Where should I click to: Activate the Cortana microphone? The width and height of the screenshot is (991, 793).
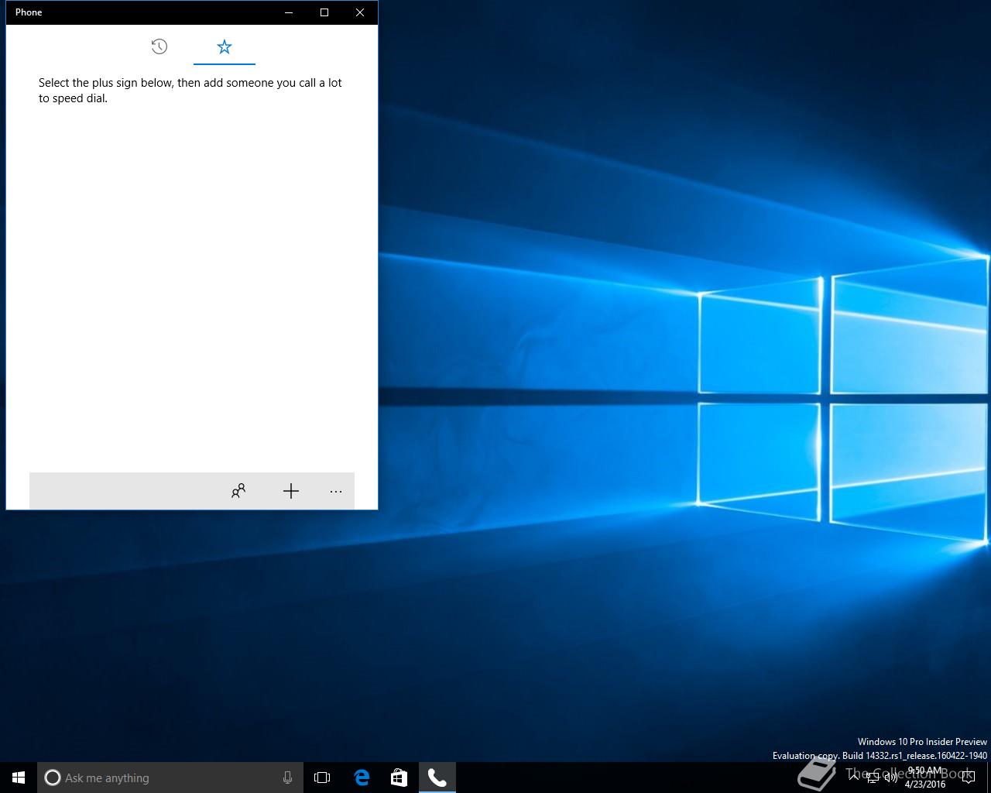click(x=287, y=778)
